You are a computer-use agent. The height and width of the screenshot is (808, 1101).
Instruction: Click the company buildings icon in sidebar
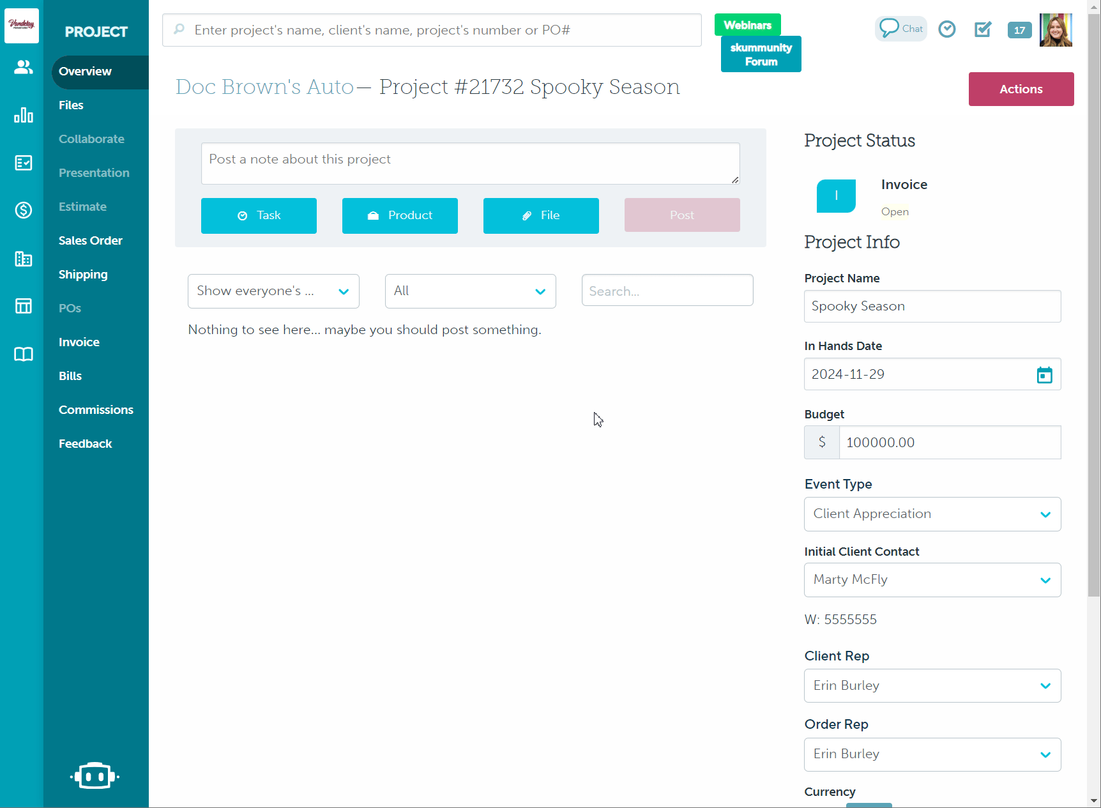pos(23,259)
